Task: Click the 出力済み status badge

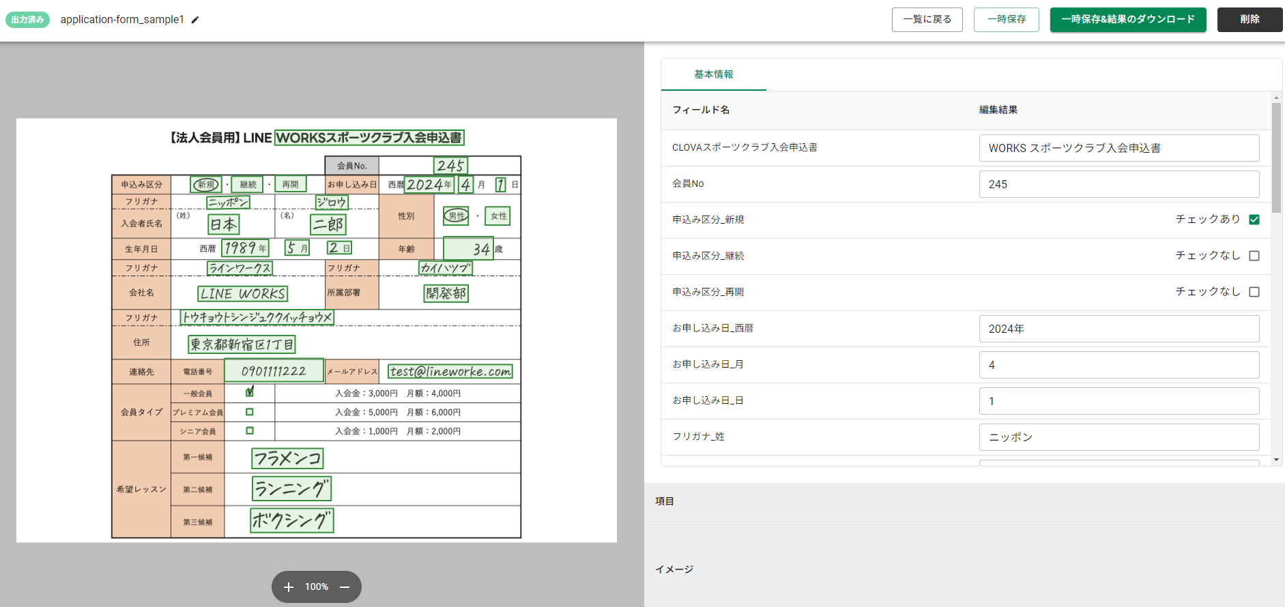Action: (27, 20)
